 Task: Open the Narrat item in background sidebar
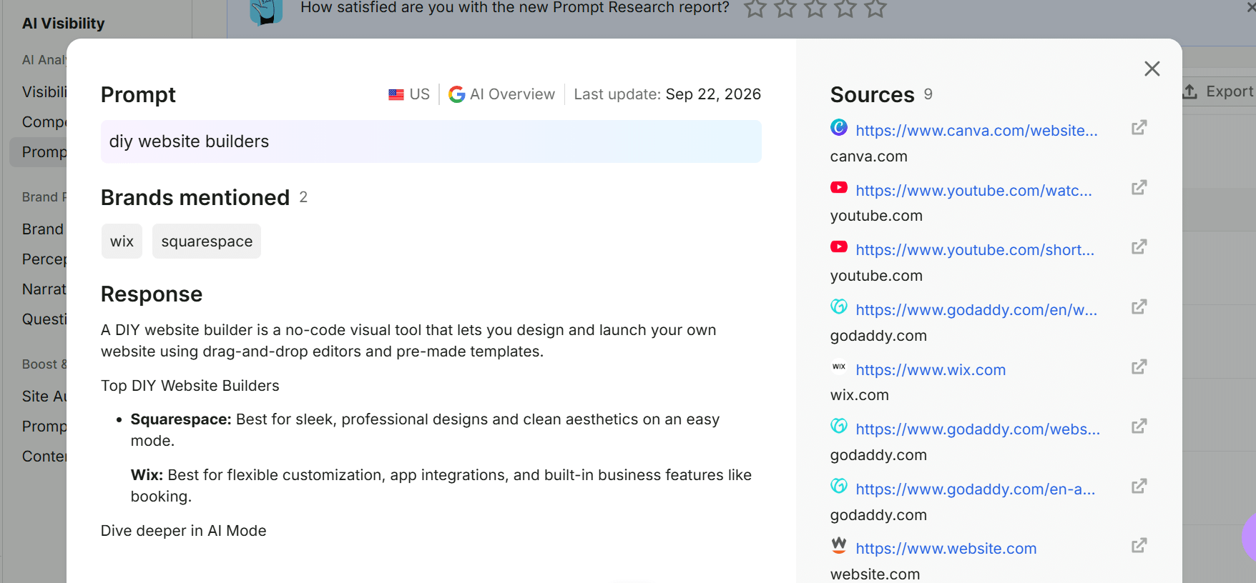click(x=44, y=289)
